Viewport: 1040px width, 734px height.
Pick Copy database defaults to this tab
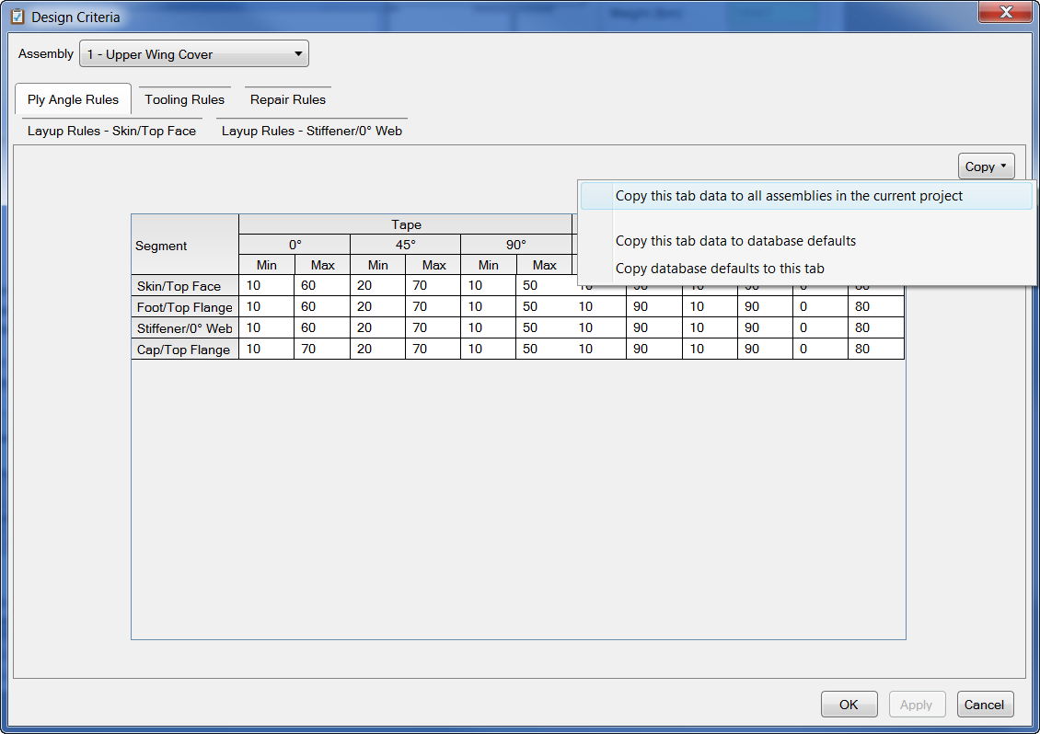[720, 269]
